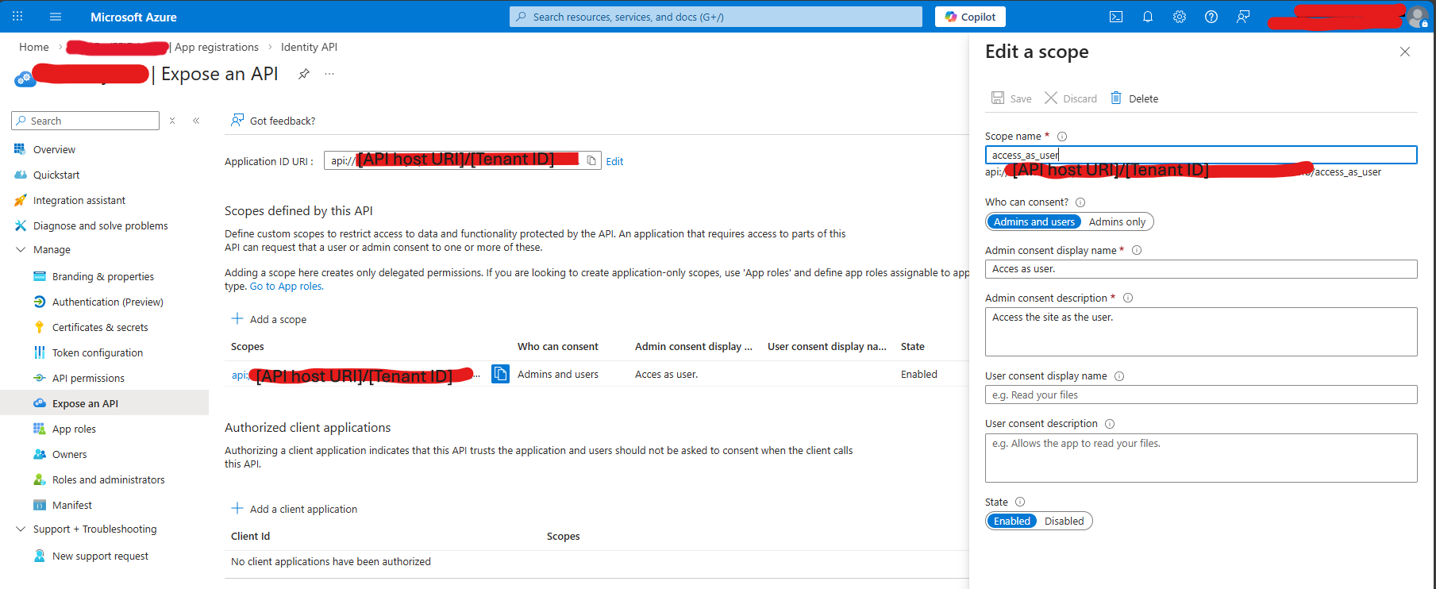Follow the Go to App roles link
The width and height of the screenshot is (1436, 589).
287,287
